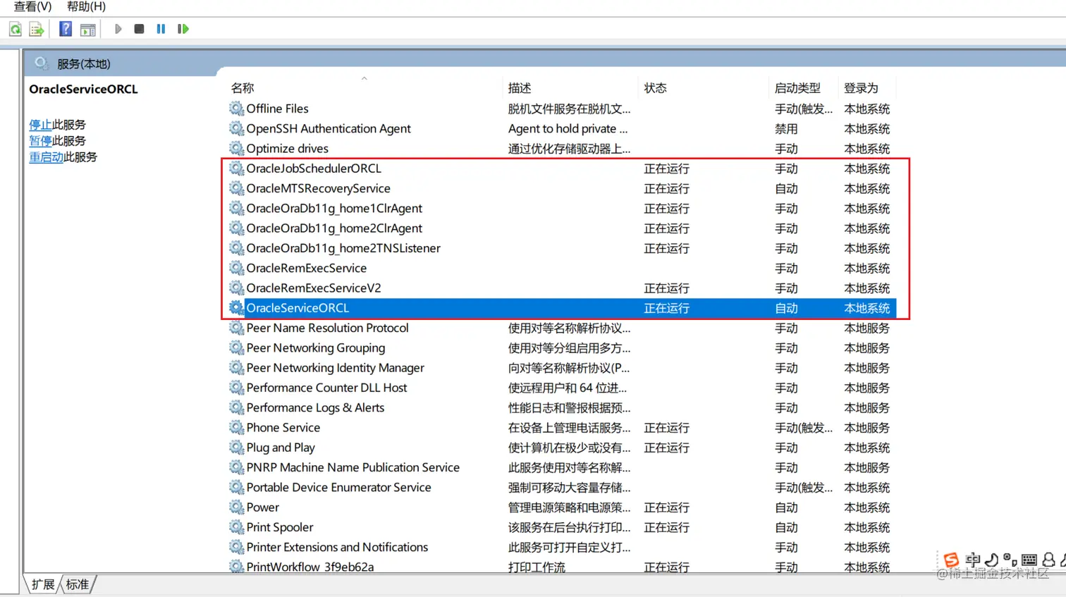Select the OracleOraDb11g_home2TNSListener service name
The width and height of the screenshot is (1066, 597).
(x=343, y=248)
